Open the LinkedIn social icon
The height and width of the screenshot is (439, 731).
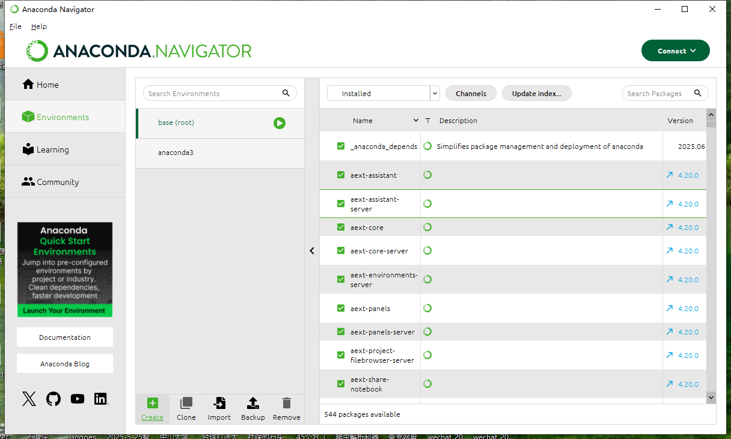101,399
